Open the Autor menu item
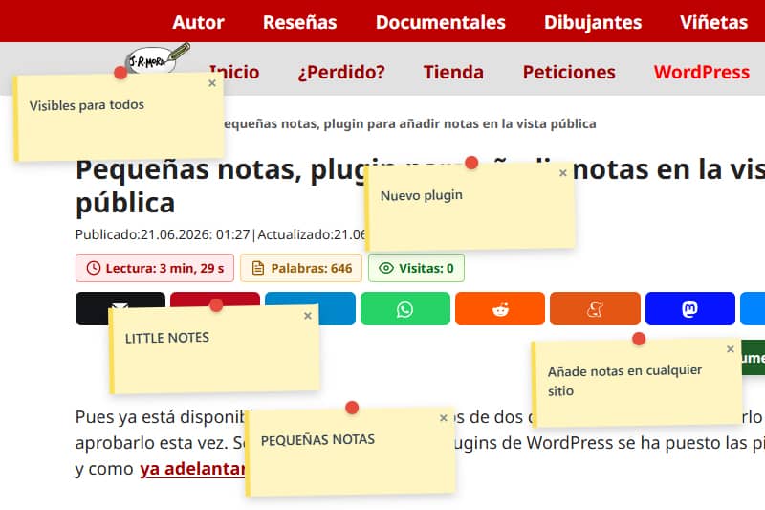Screen dimensions: 765x510 coord(198,22)
